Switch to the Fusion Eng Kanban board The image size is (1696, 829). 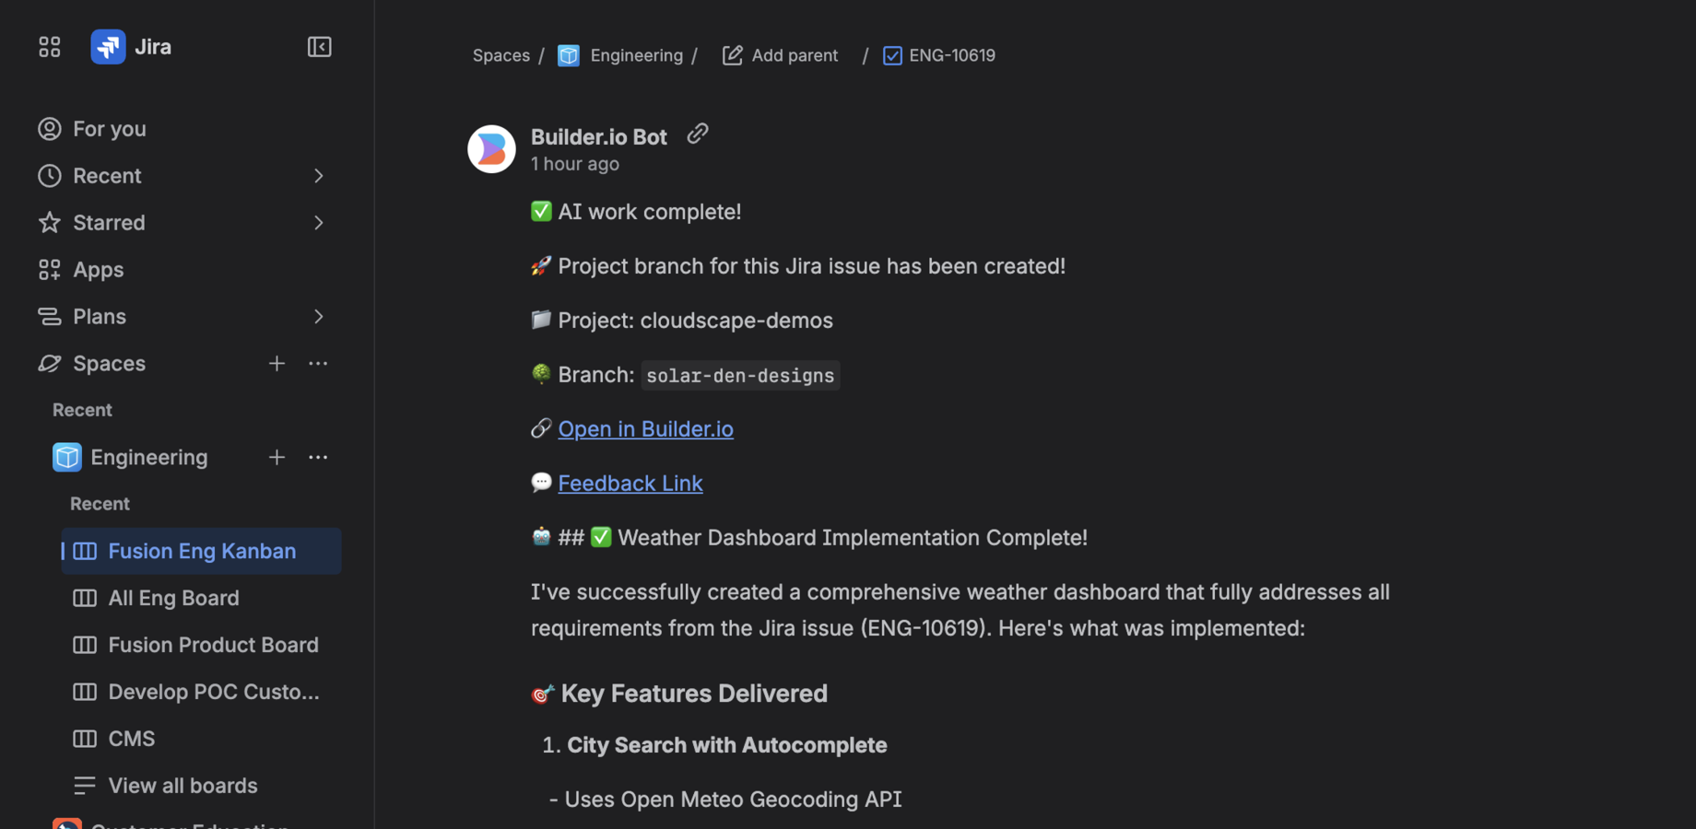201,551
